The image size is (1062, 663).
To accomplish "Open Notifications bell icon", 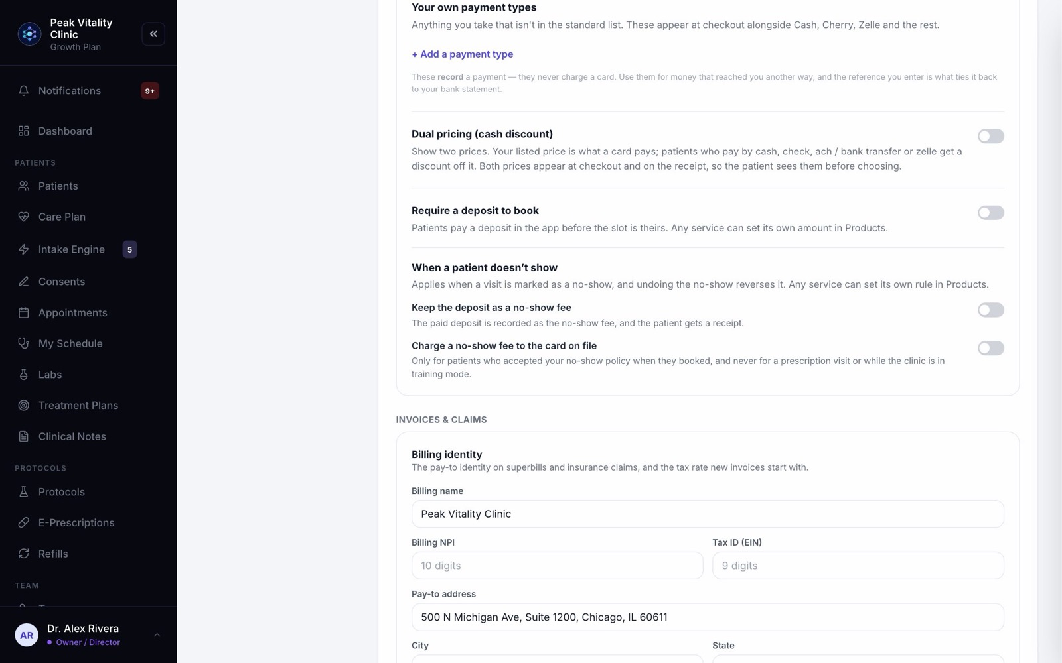I will 24,91.
